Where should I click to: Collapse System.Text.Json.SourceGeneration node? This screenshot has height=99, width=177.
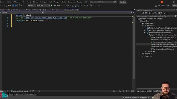tap(144, 33)
